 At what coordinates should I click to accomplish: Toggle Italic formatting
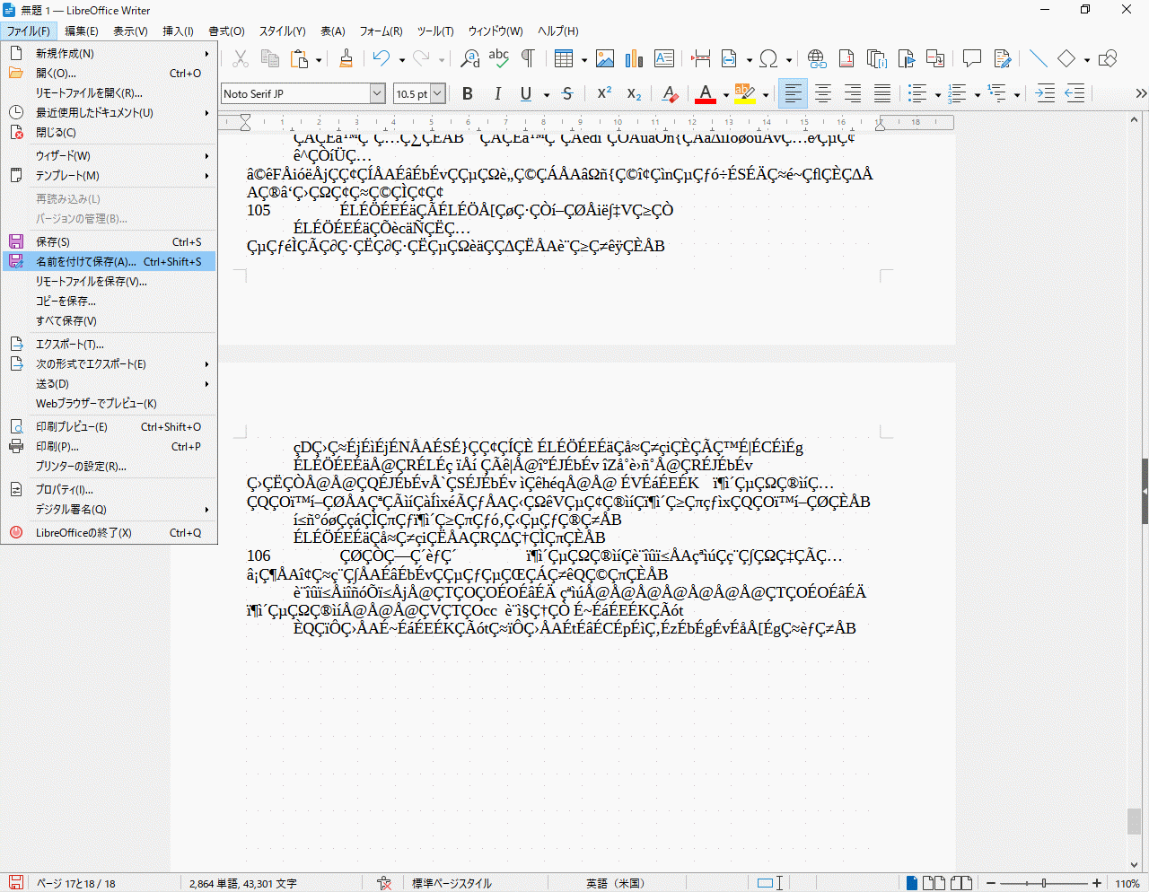(497, 93)
